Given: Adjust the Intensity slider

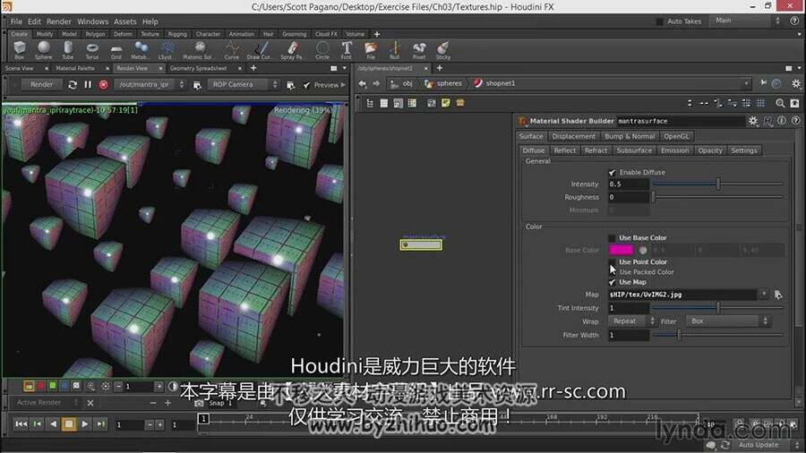Looking at the screenshot, I should tap(717, 184).
